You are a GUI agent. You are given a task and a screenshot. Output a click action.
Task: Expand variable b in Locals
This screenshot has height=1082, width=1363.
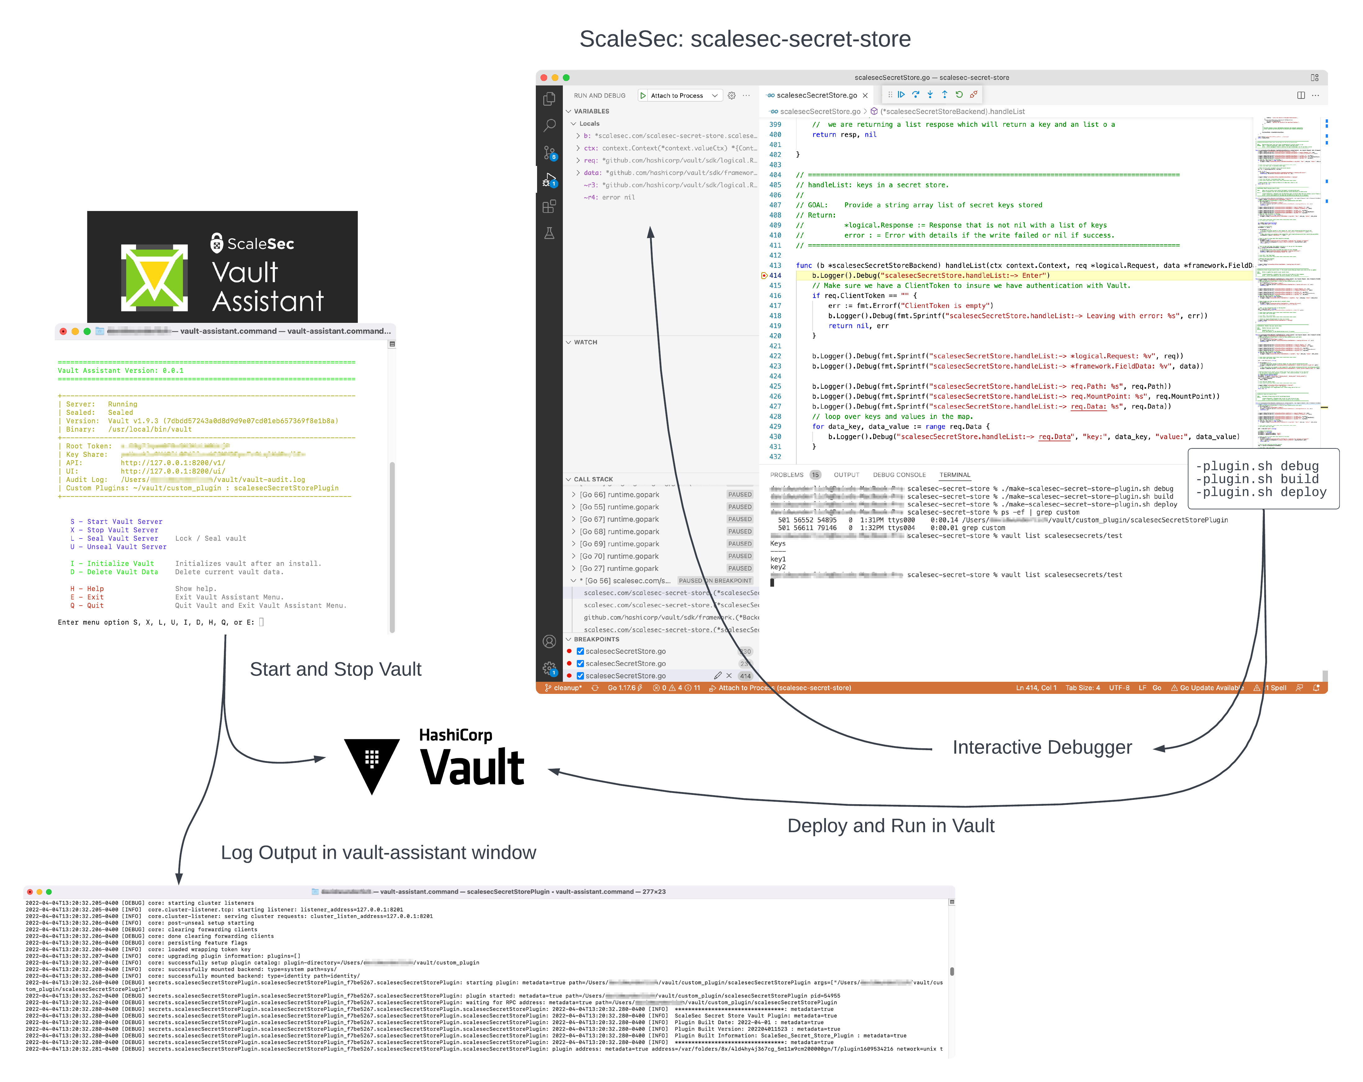tap(578, 136)
